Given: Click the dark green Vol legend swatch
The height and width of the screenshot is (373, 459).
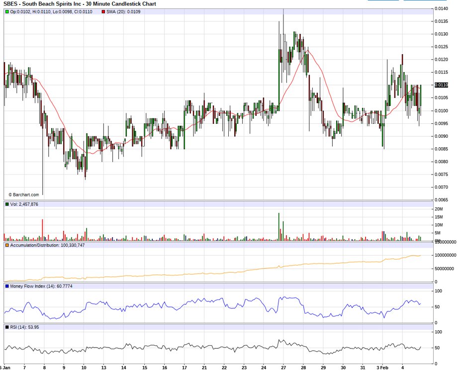Looking at the screenshot, I should coord(7,204).
